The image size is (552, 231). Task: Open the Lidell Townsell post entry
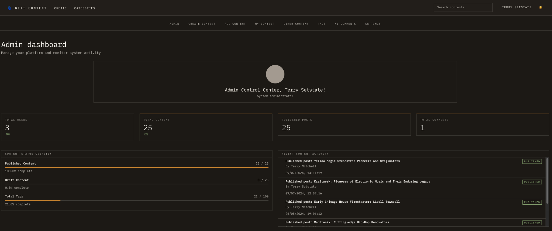coord(412,208)
